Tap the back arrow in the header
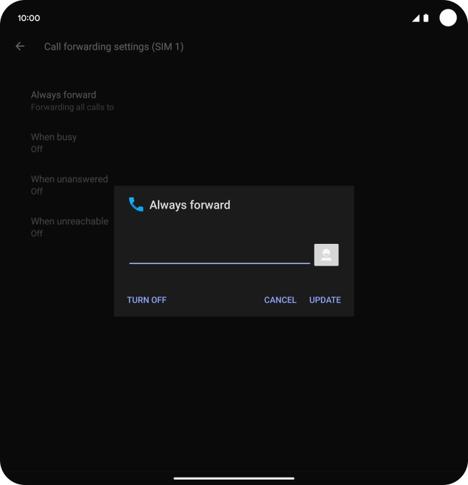This screenshot has width=468, height=485. tap(20, 46)
